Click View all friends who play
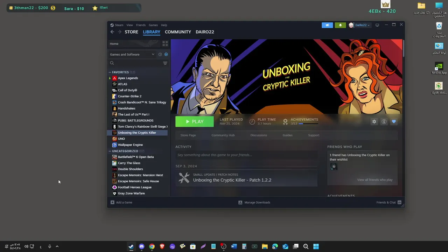 375,180
